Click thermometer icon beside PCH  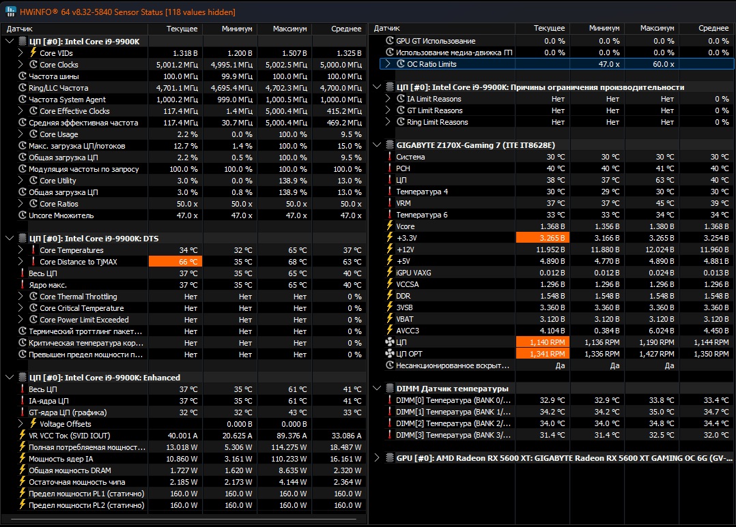point(390,168)
